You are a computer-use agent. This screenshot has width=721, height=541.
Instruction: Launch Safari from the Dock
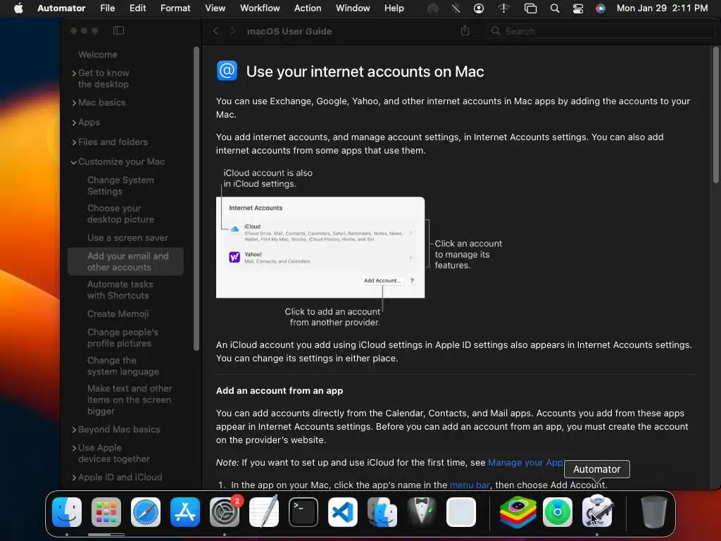pos(146,511)
